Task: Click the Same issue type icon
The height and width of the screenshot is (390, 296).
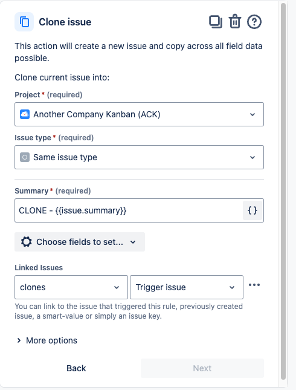Action: pyautogui.click(x=25, y=157)
